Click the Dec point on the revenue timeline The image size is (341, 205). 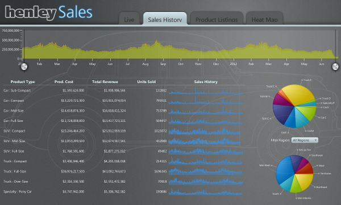(216, 64)
